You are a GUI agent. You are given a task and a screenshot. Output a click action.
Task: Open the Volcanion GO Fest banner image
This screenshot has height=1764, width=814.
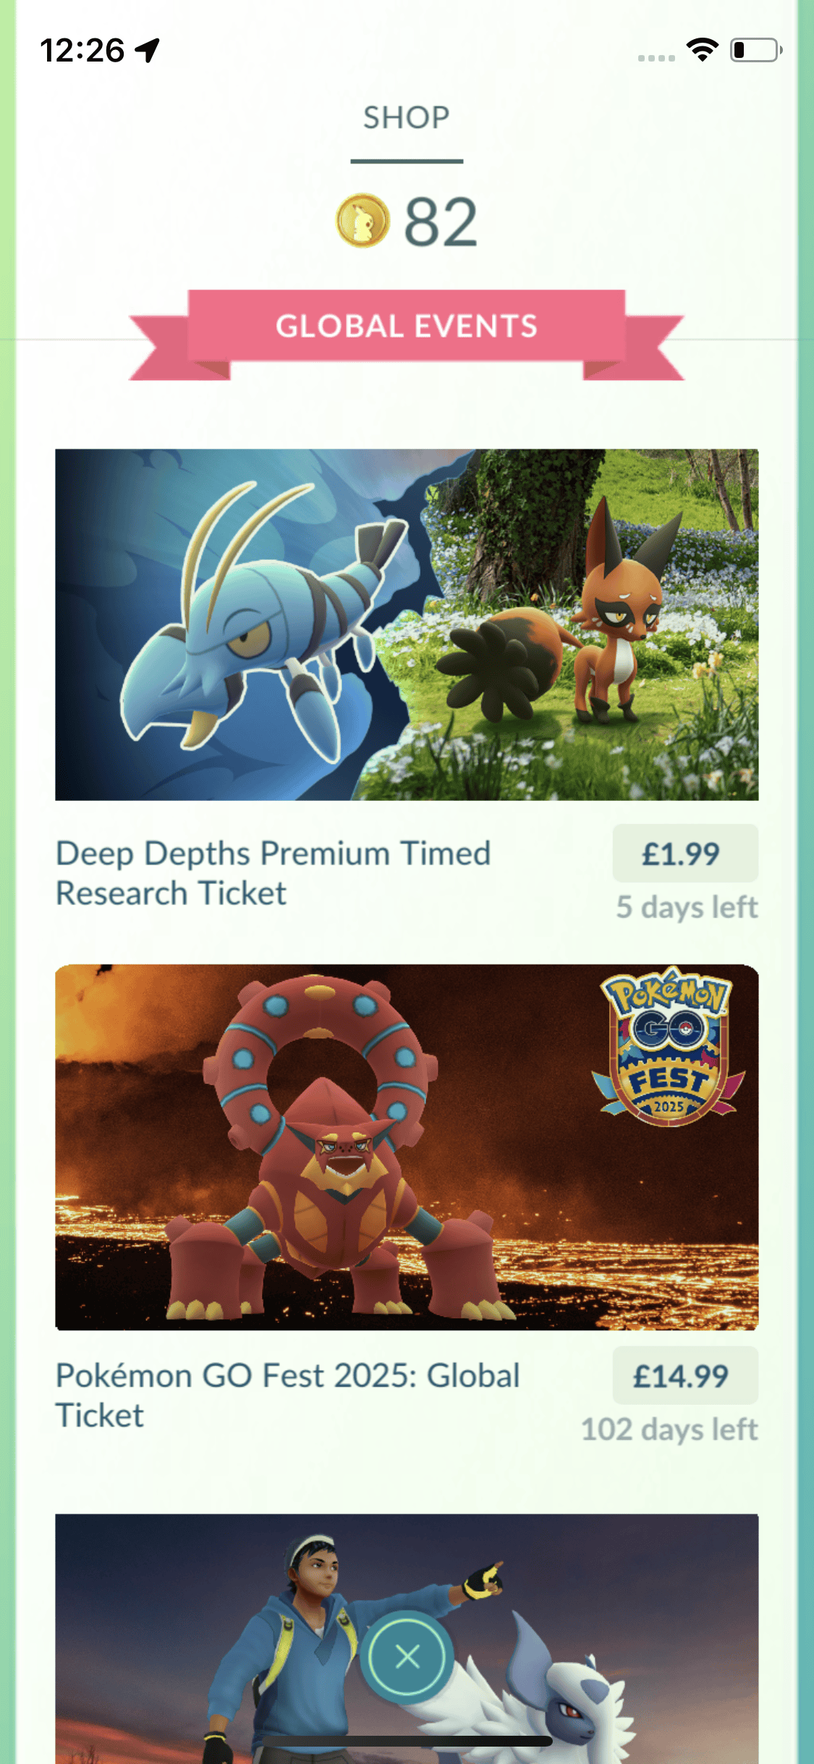point(407,1147)
